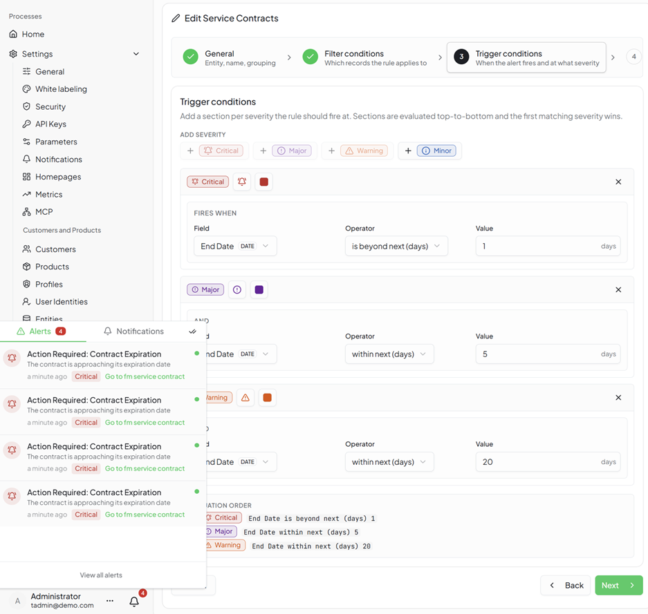The image size is (648, 614).
Task: Remove the Critical severity section
Action: (x=618, y=182)
